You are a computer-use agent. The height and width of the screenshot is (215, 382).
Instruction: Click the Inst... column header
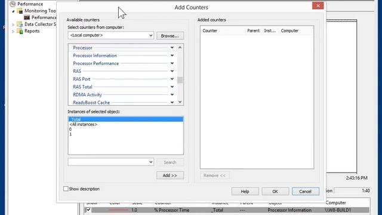pos(270,30)
